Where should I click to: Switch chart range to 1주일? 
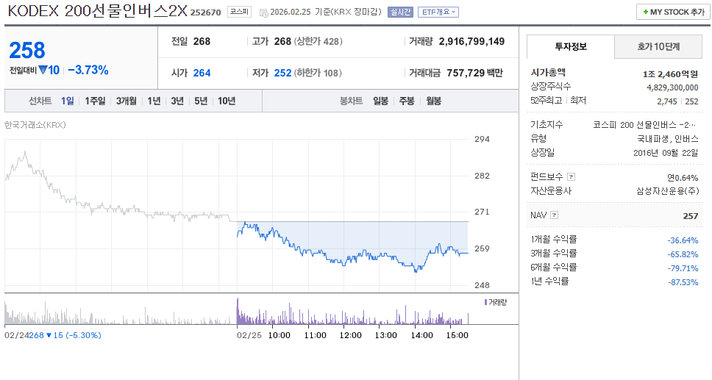click(95, 101)
